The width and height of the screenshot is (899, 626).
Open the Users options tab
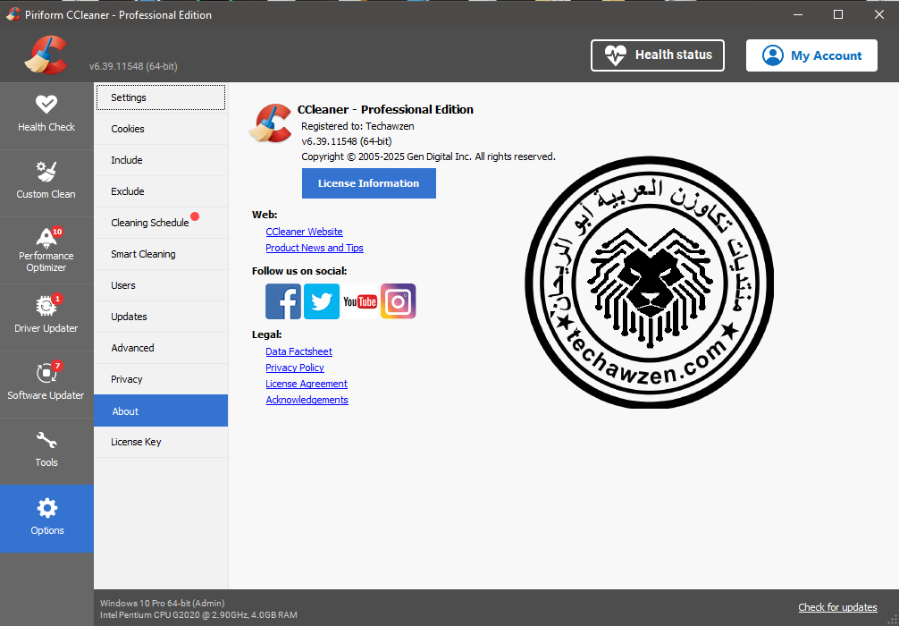pos(161,285)
